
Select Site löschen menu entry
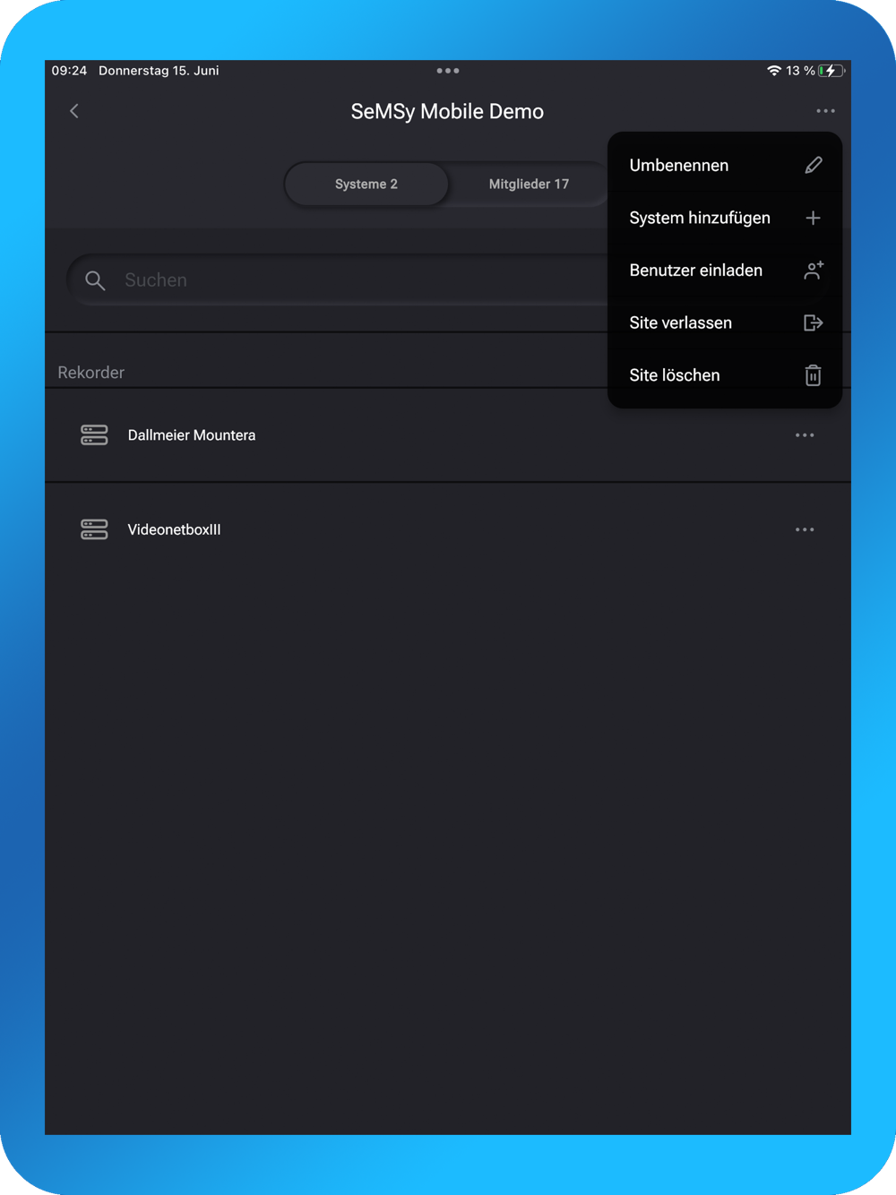coord(724,375)
